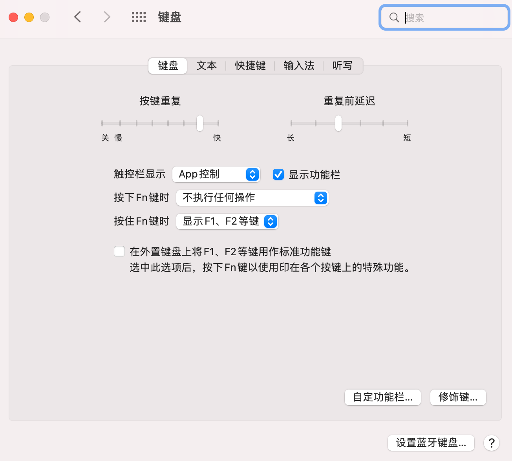Click the red close window button
512x461 pixels.
(x=13, y=17)
